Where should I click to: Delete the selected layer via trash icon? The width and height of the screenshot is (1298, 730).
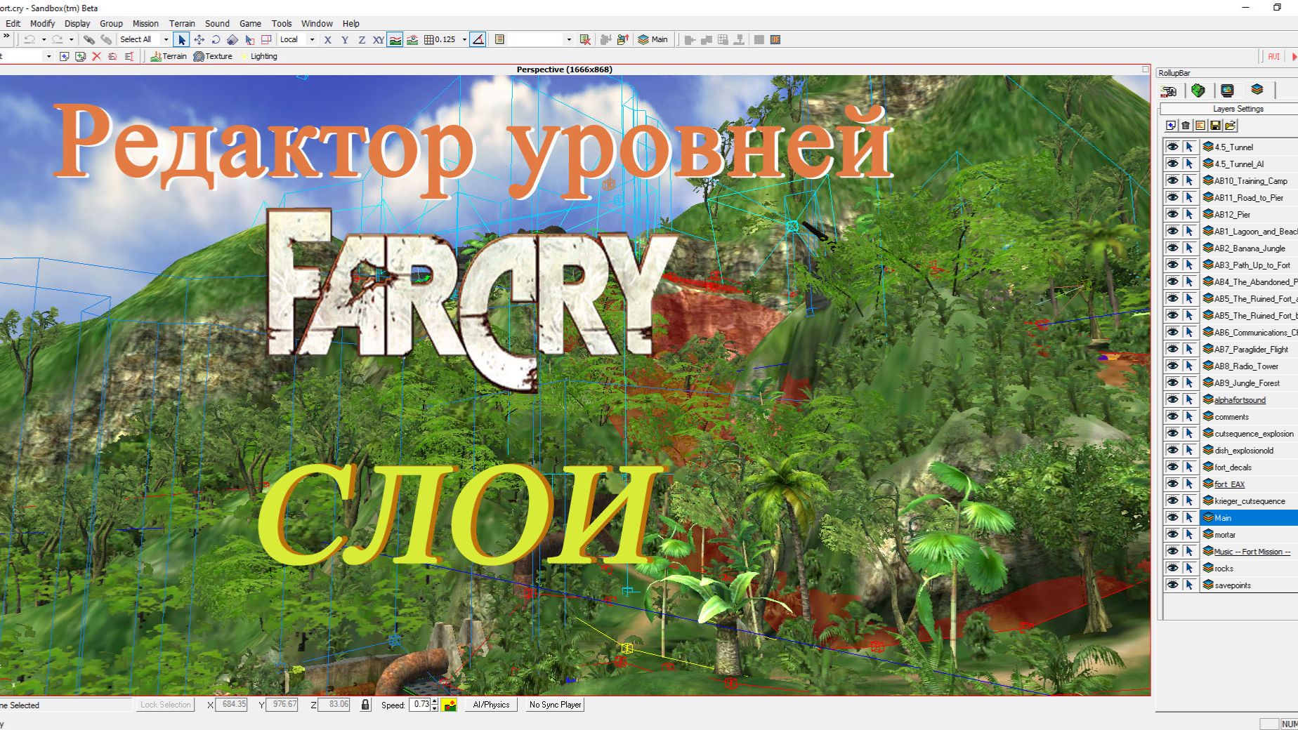(x=1185, y=126)
